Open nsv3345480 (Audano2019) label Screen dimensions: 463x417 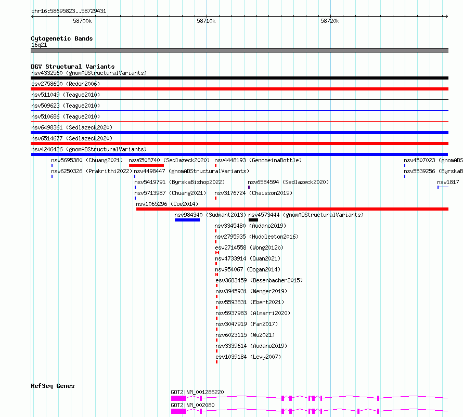click(x=250, y=226)
